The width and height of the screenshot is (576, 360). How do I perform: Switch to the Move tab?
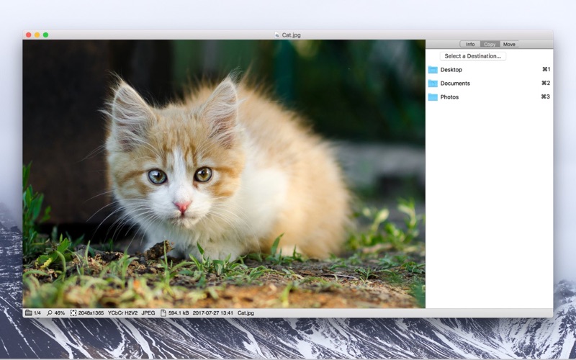509,45
